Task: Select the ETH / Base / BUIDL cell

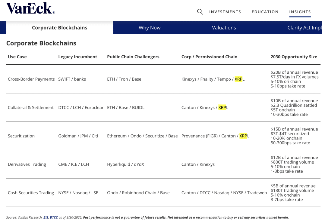Action: tap(126, 108)
